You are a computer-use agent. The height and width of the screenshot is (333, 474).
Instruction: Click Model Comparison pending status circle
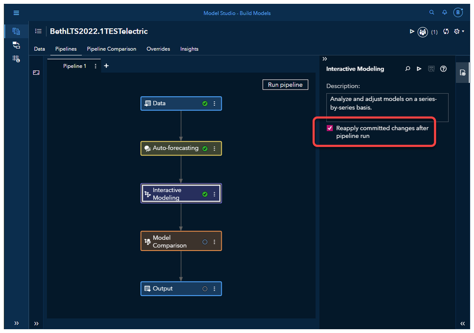point(205,242)
